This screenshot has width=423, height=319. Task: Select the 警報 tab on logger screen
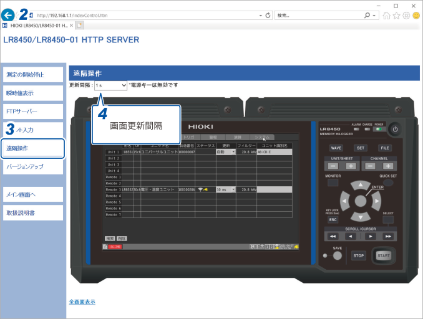click(x=213, y=137)
